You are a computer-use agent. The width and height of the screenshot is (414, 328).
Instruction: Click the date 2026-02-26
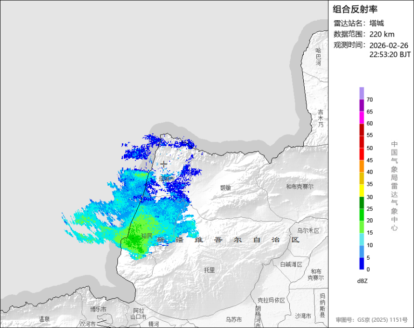click(x=388, y=45)
